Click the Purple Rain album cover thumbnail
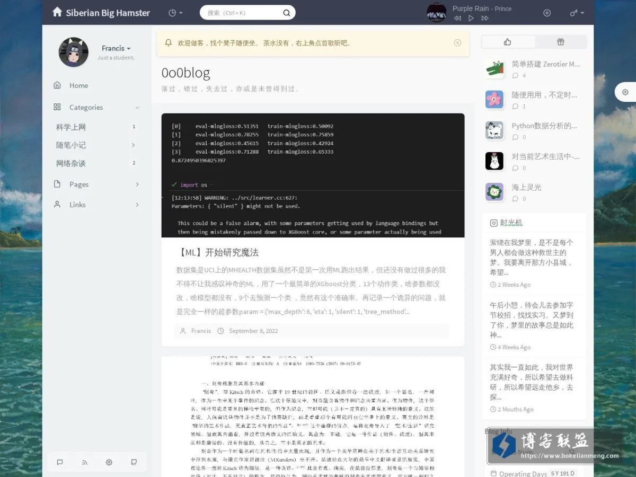 click(436, 12)
